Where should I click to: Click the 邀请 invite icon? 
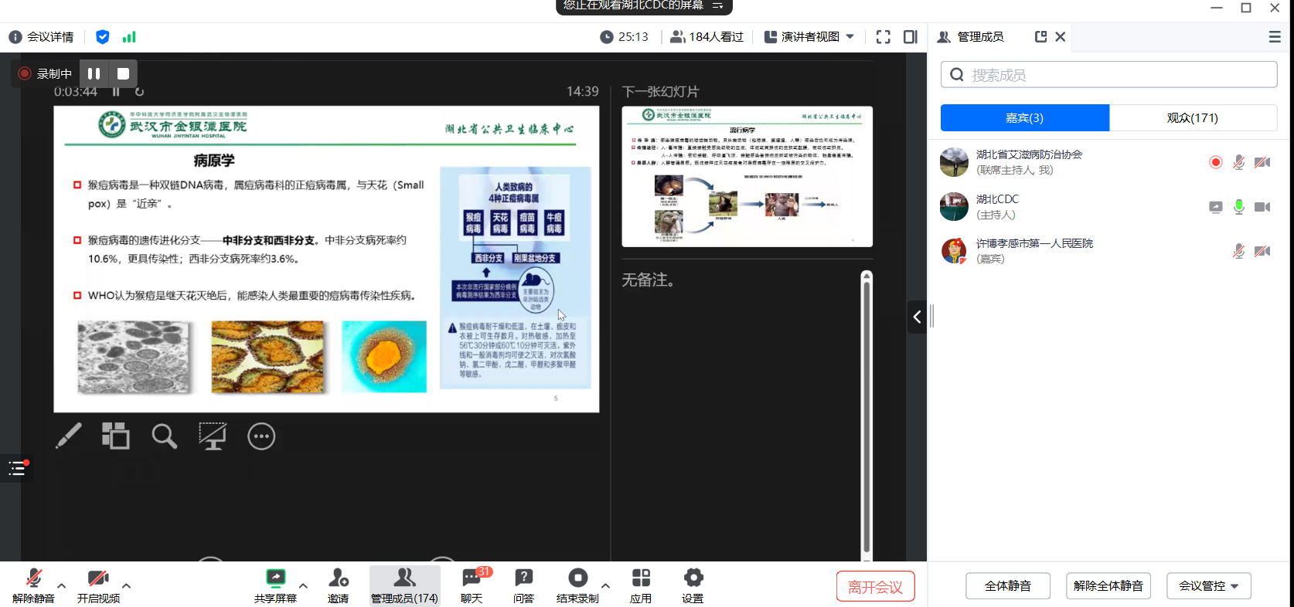point(338,585)
